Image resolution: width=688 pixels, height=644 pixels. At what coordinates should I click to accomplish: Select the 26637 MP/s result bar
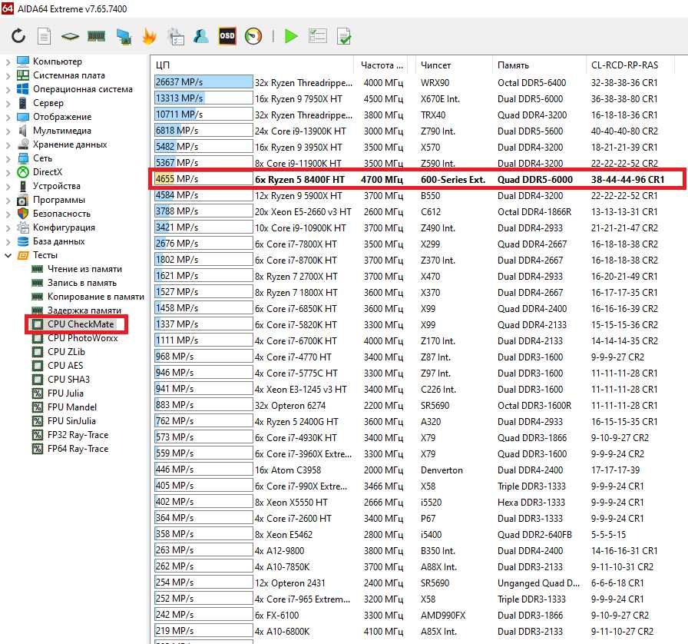click(x=203, y=82)
